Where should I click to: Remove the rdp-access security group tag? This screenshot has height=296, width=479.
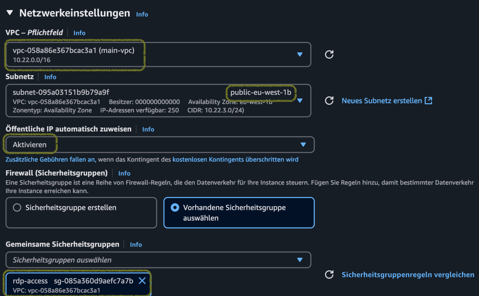142,281
